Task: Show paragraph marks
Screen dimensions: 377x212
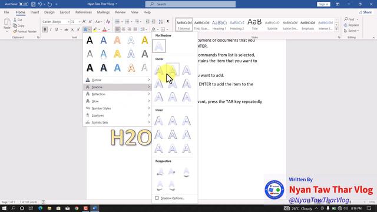Action: coord(168,22)
